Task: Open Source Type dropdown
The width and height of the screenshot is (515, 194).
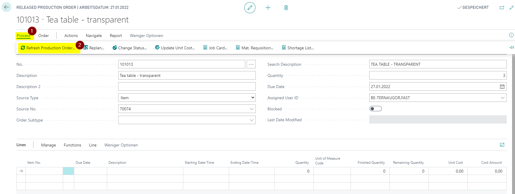Action: click(x=187, y=98)
